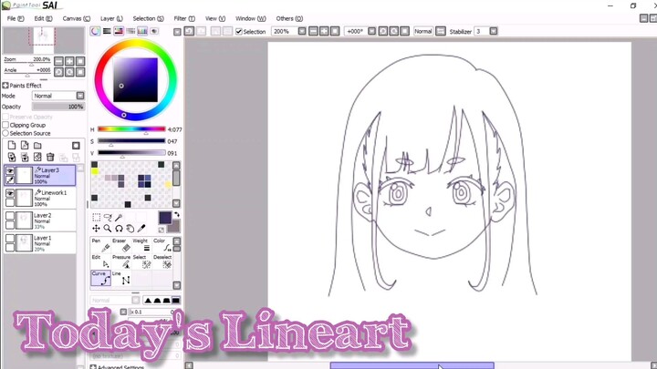
Task: Expand the Paints Effect section
Action: 5,86
